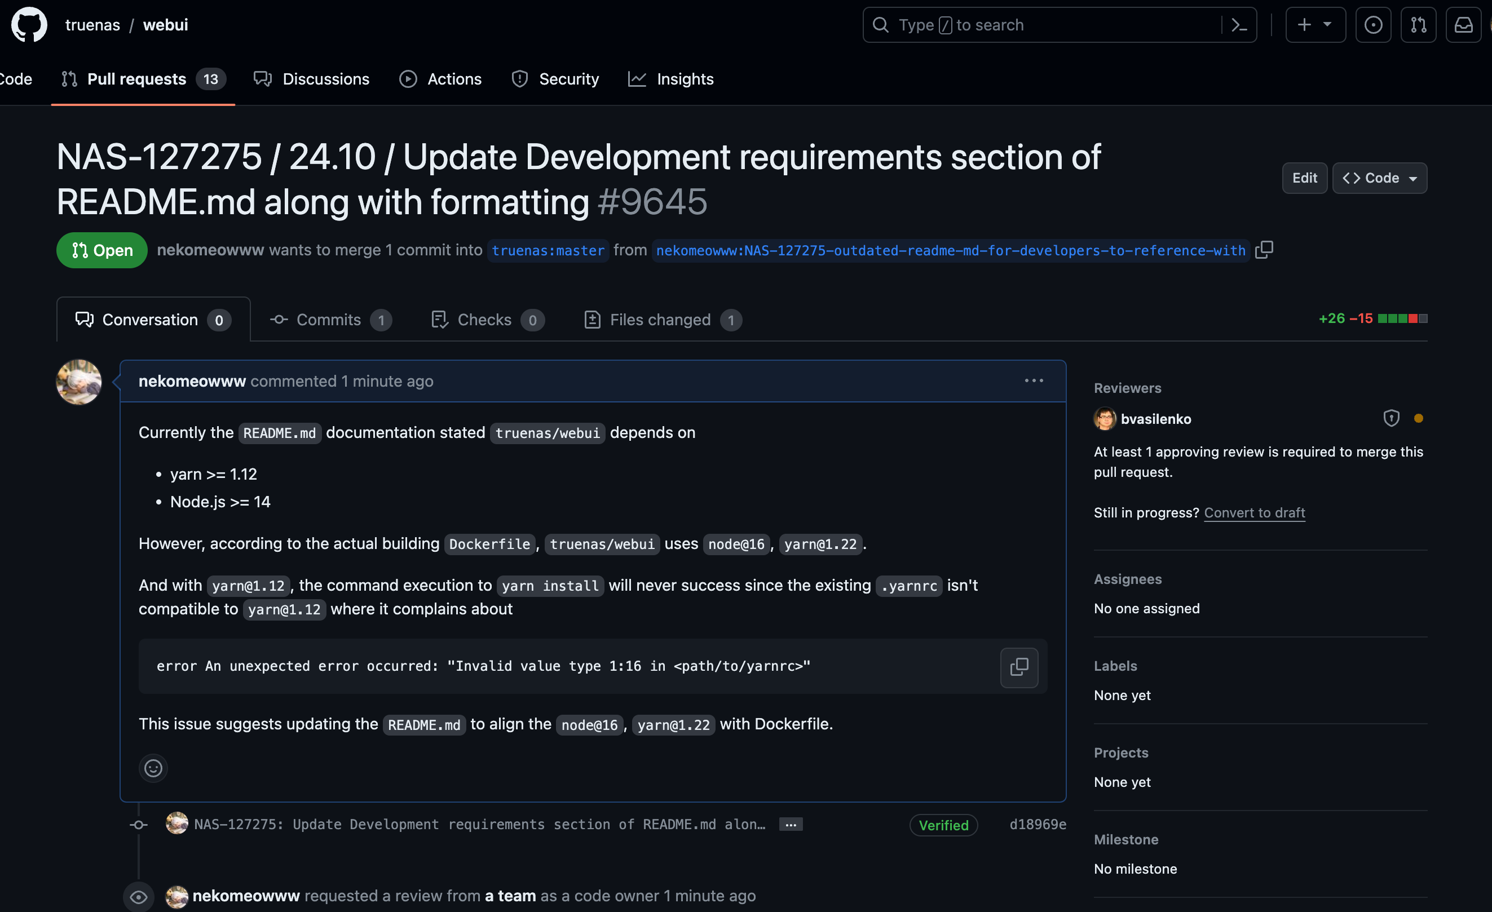
Task: Open the create new plus dropdown
Action: tap(1315, 25)
